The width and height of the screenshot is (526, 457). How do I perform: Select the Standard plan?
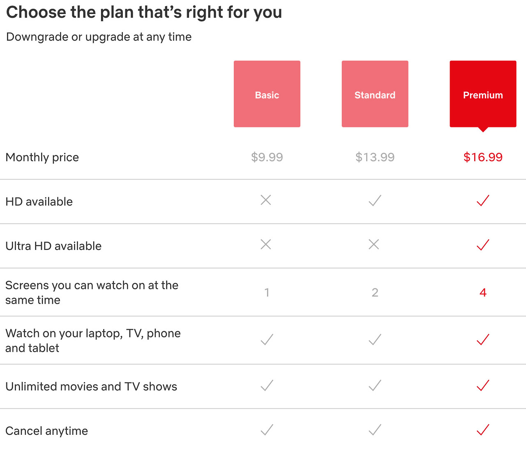[375, 94]
